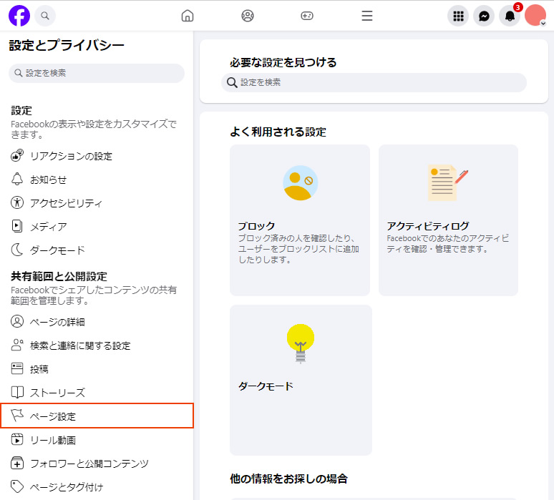Click the lightbulb illustration

pyautogui.click(x=301, y=343)
